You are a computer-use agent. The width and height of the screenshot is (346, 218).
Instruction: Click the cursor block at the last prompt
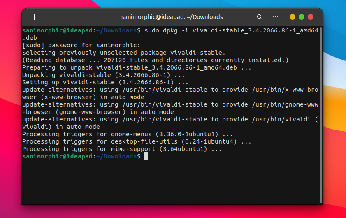[x=146, y=156]
